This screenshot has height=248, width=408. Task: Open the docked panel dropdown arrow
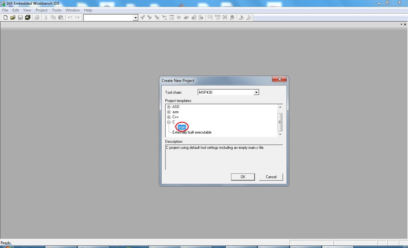[x=401, y=25]
